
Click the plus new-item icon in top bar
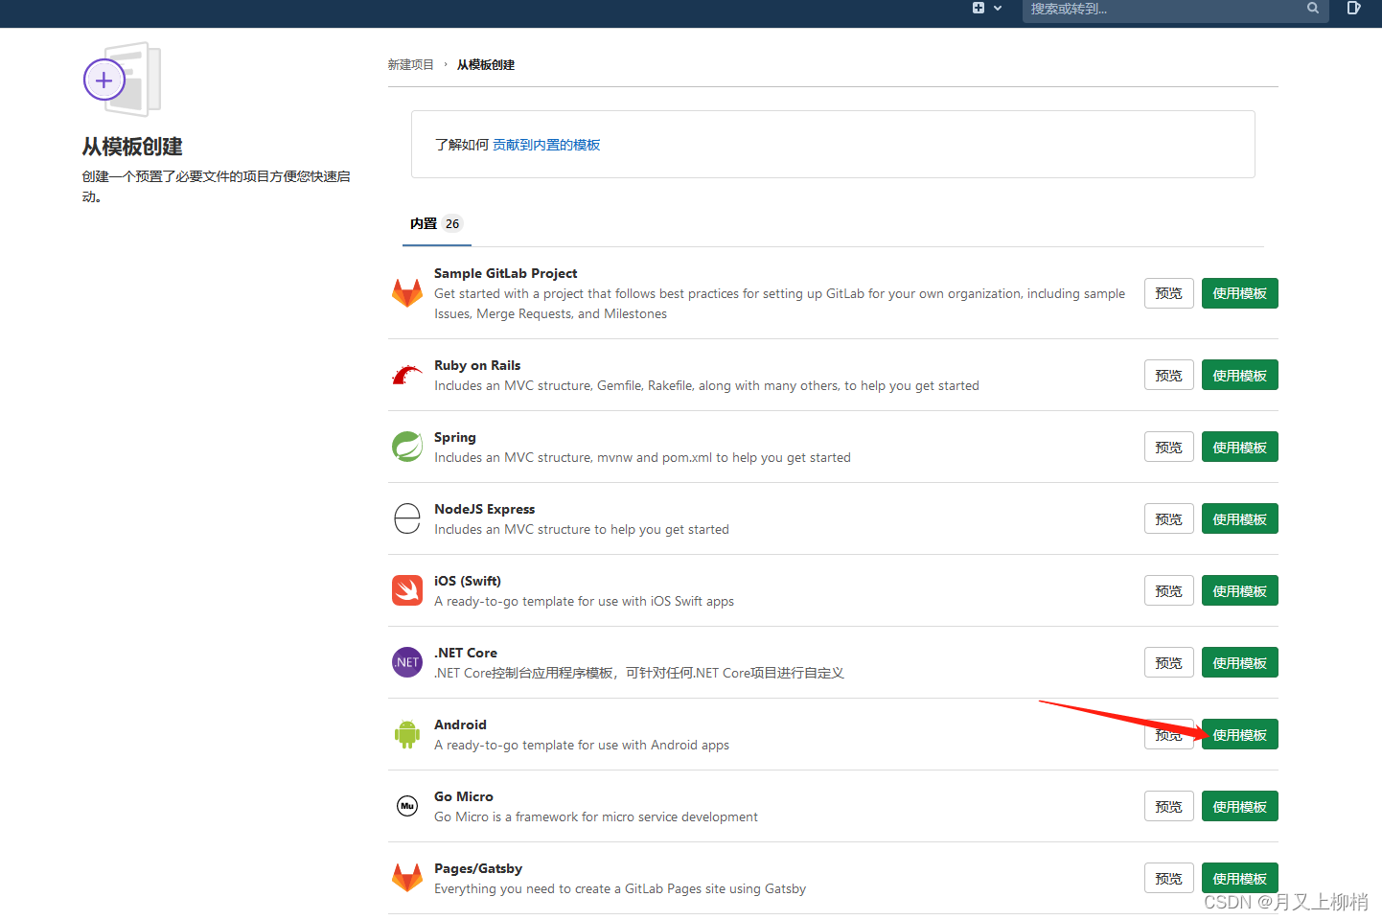click(x=979, y=8)
